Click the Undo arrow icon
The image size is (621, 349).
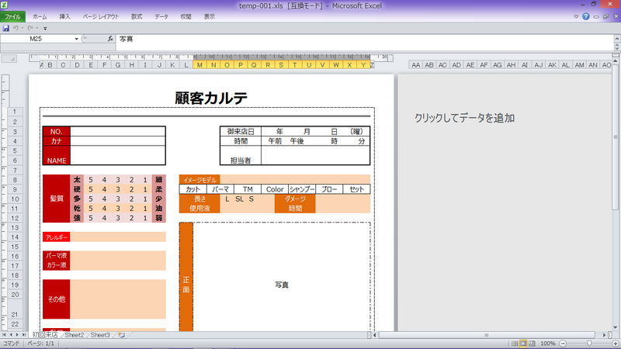point(16,28)
